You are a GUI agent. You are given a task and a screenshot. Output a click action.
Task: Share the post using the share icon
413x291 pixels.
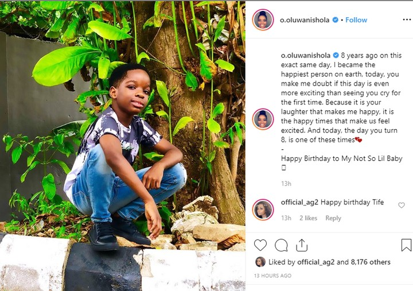pos(302,245)
